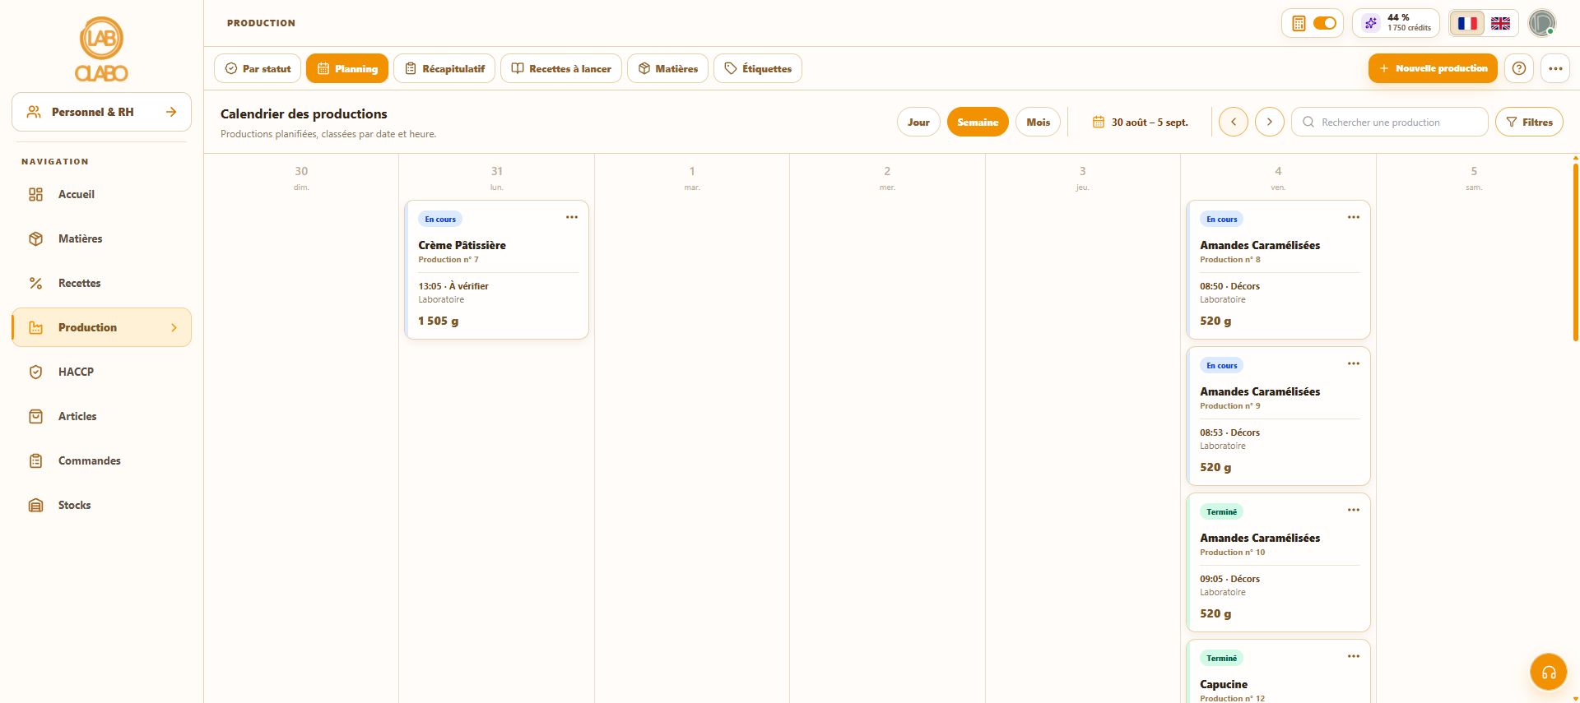
Task: Click the calendar vertical scrollbar
Action: tap(1575, 252)
